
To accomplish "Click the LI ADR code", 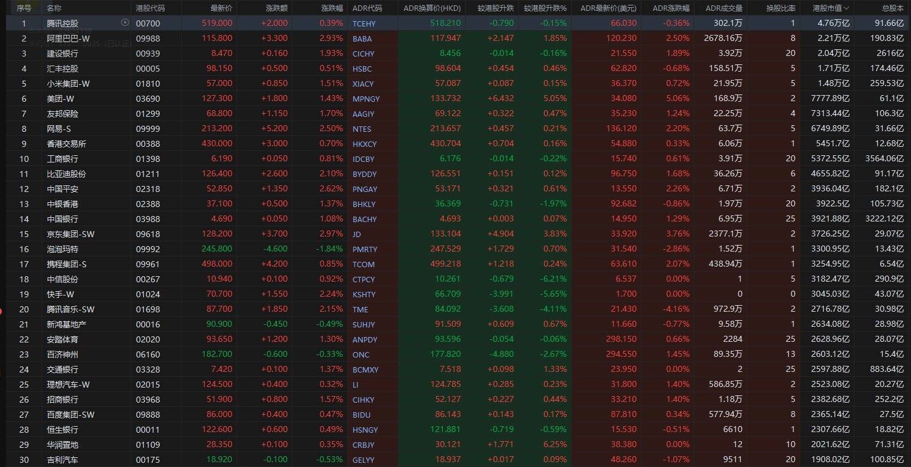I will coord(355,385).
